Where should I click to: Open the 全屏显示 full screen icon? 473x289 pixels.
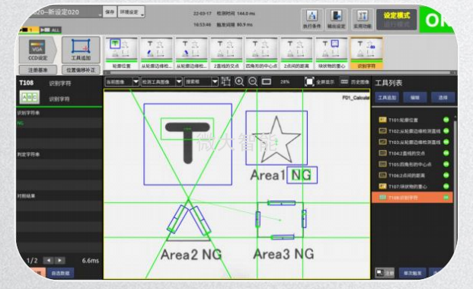click(x=309, y=82)
